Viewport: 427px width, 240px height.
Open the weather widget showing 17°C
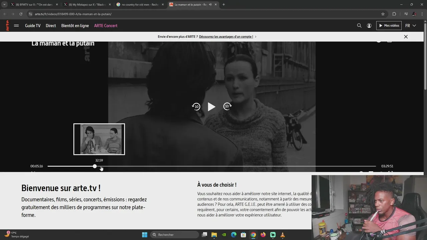(x=17, y=235)
